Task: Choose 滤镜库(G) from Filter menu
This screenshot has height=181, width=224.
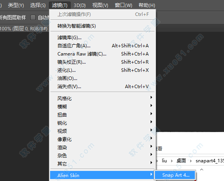Action: 102,38
